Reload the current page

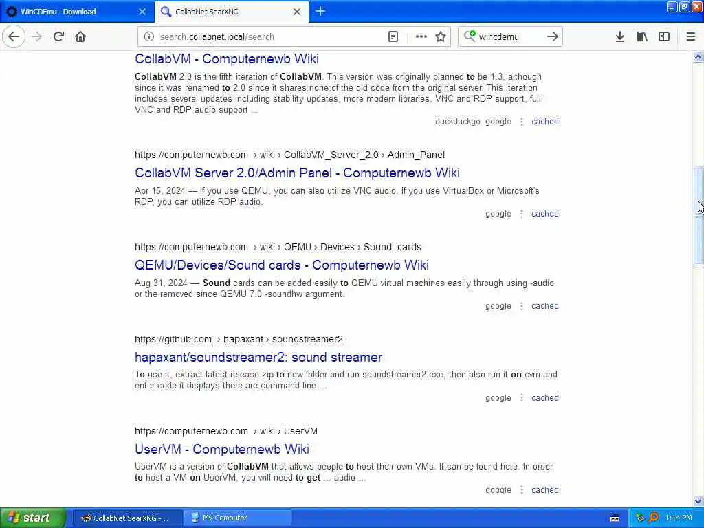point(58,36)
